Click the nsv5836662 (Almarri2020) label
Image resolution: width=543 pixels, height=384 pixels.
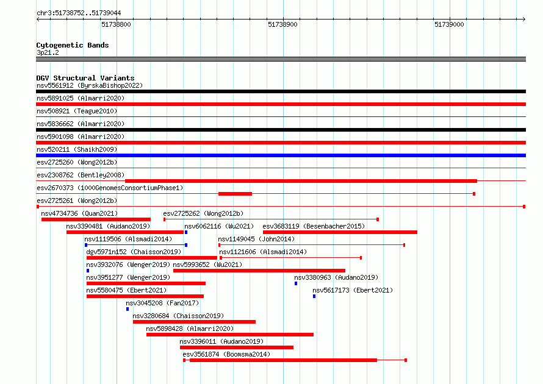pyautogui.click(x=81, y=124)
